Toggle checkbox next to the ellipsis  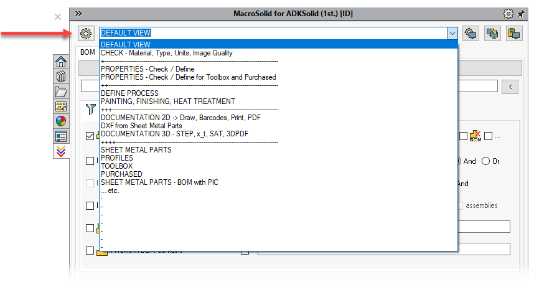coord(489,136)
